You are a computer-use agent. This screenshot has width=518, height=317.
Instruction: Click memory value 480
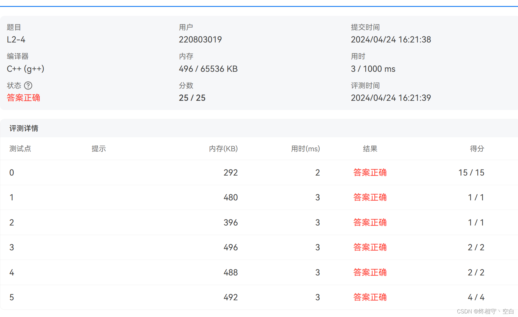point(231,197)
